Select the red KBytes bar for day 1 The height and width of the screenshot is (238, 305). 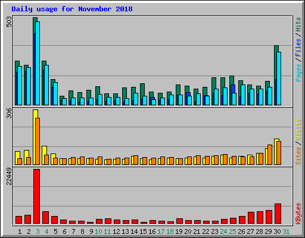[18, 220]
